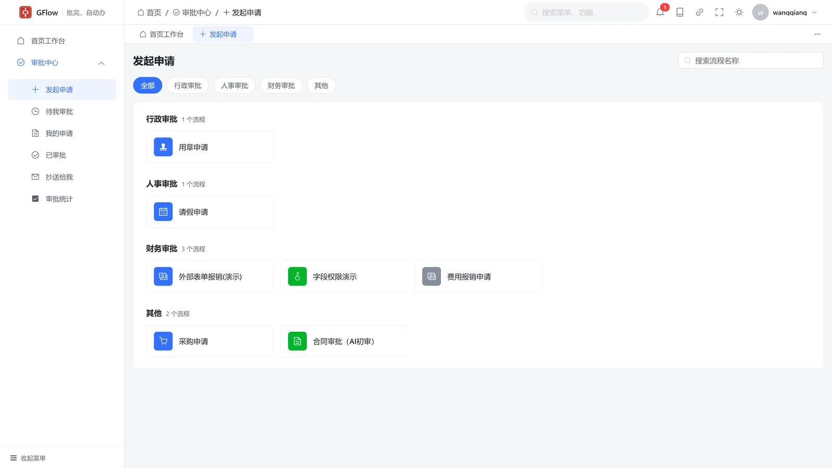Open the notification bell
The width and height of the screenshot is (832, 468).
660,12
